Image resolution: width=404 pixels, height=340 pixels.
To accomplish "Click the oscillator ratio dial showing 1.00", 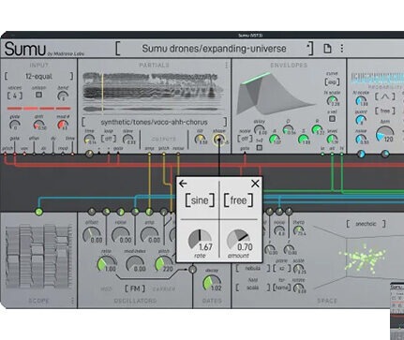I will point(106,264).
